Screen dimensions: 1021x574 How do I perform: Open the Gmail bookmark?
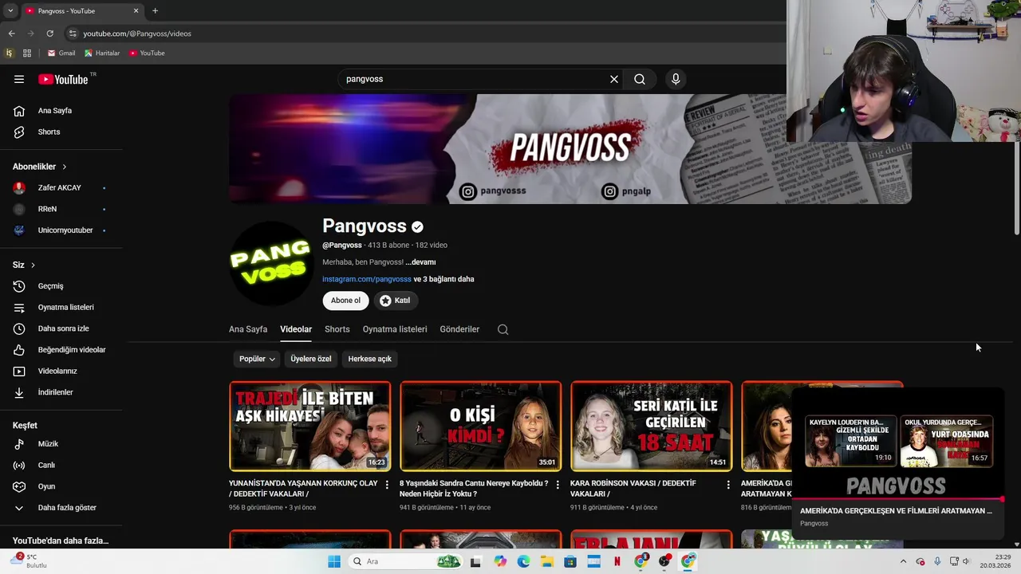coord(61,53)
